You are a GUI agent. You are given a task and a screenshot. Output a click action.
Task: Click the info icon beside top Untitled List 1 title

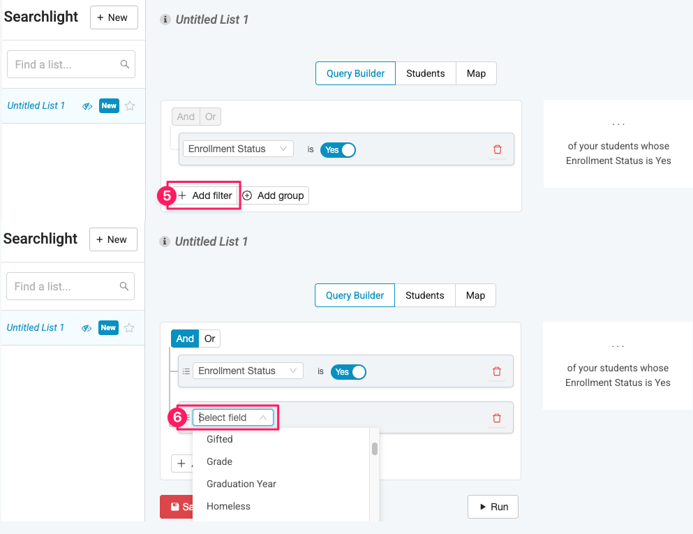[x=165, y=20]
